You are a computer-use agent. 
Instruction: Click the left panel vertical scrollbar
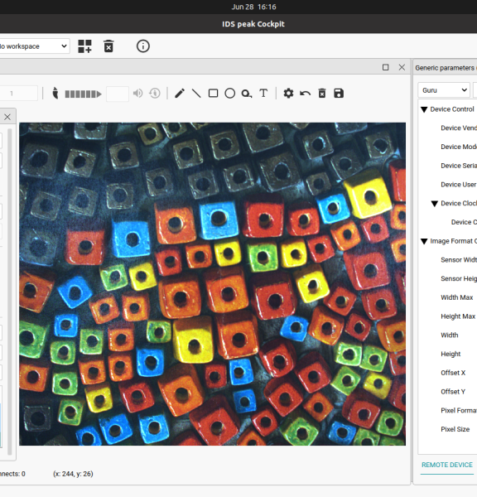(9, 292)
